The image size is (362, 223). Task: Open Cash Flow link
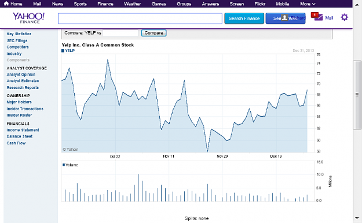point(16,143)
